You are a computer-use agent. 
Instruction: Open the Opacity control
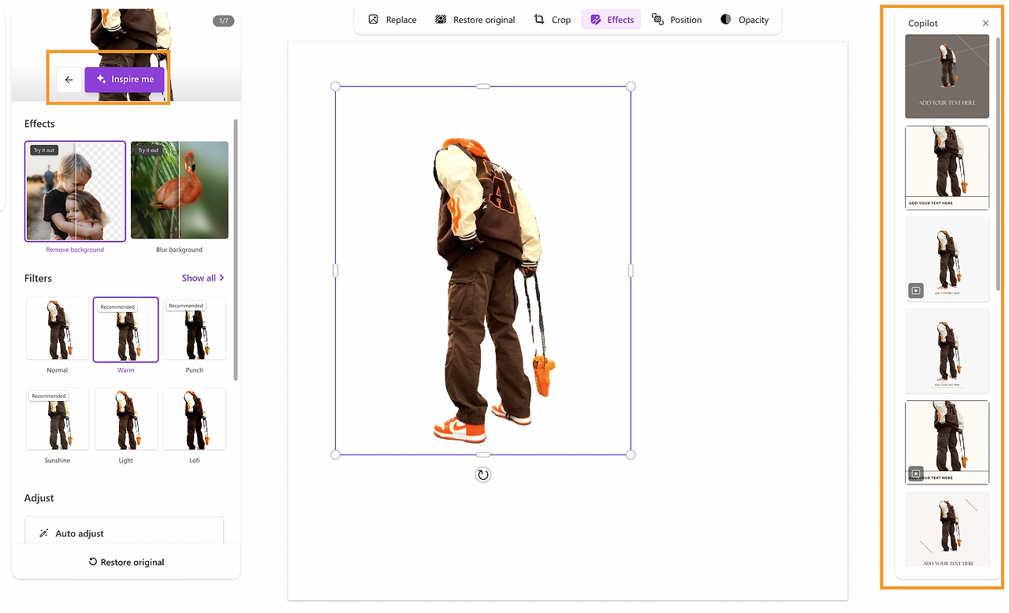(x=744, y=20)
